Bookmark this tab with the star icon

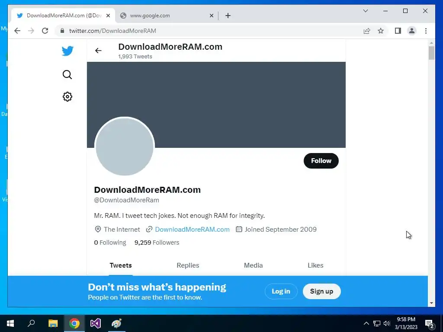tap(381, 31)
